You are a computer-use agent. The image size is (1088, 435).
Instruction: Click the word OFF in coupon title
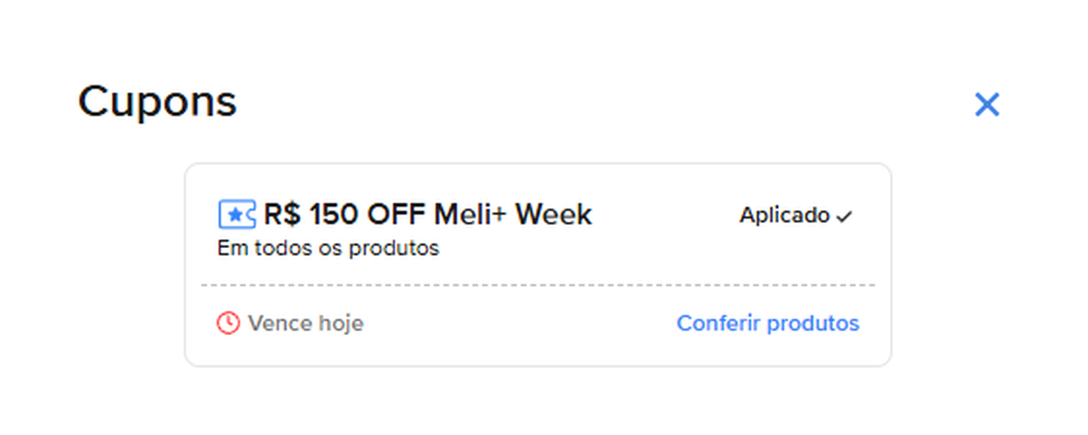click(x=396, y=214)
